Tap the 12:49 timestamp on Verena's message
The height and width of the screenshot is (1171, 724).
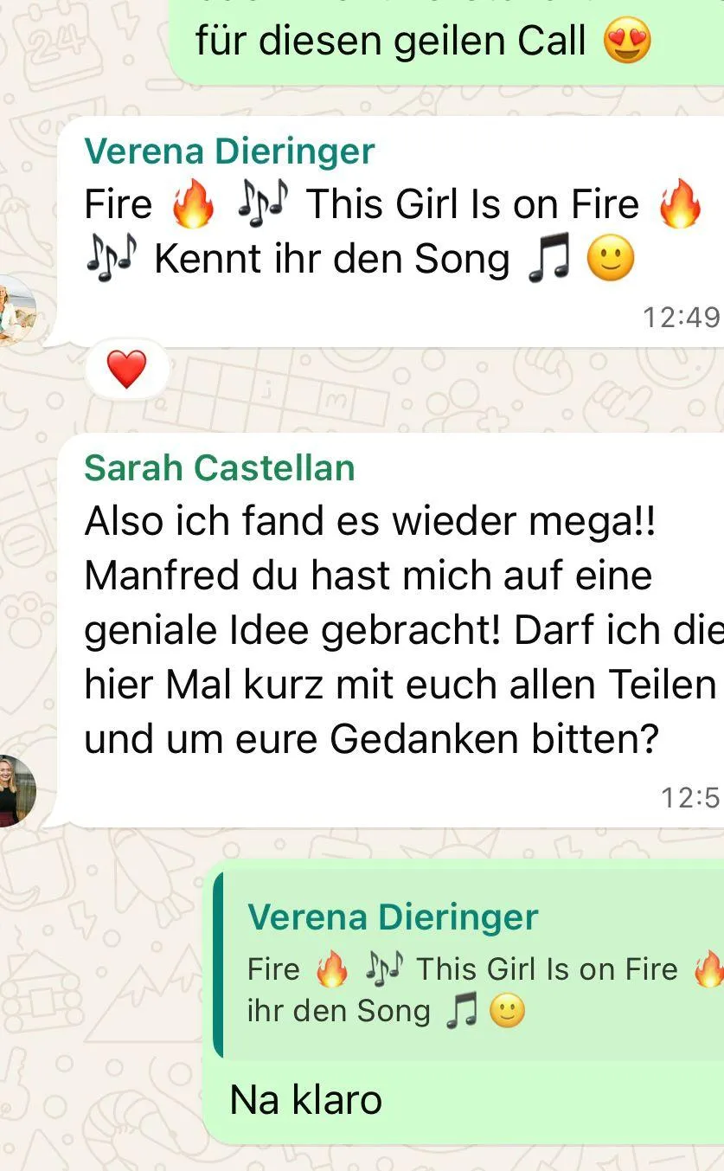[681, 318]
